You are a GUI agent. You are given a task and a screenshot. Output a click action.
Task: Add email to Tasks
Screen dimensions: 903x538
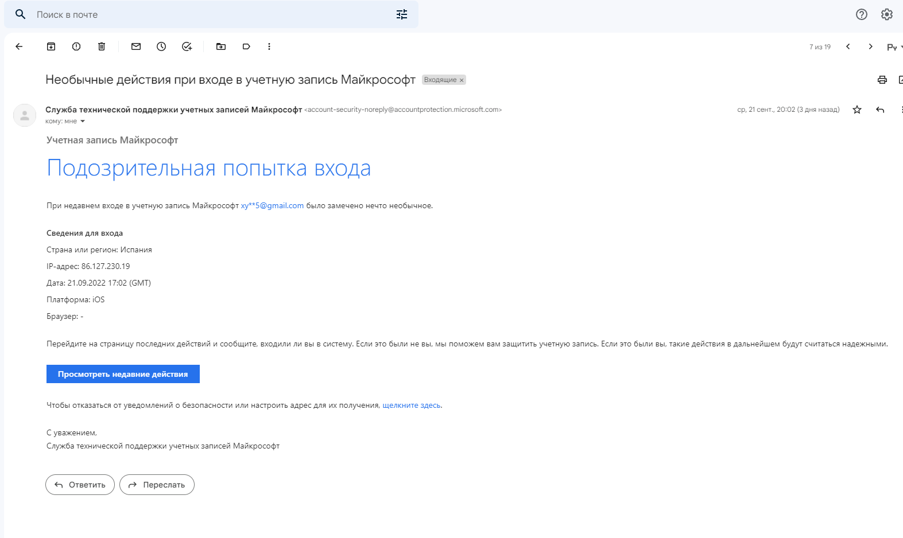(x=187, y=46)
